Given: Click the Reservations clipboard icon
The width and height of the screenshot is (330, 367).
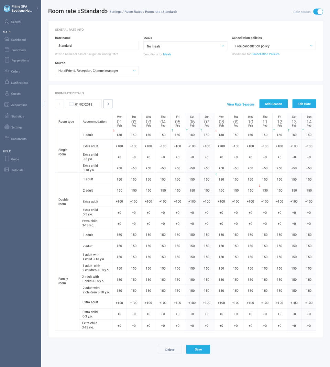Looking at the screenshot, I should pyautogui.click(x=7, y=60).
